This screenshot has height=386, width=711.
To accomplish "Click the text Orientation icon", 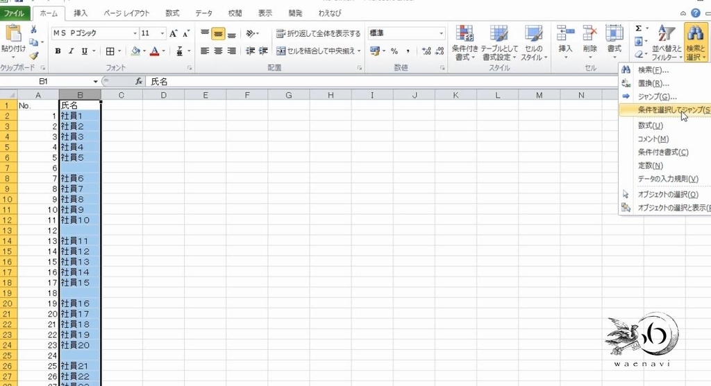I will click(251, 33).
